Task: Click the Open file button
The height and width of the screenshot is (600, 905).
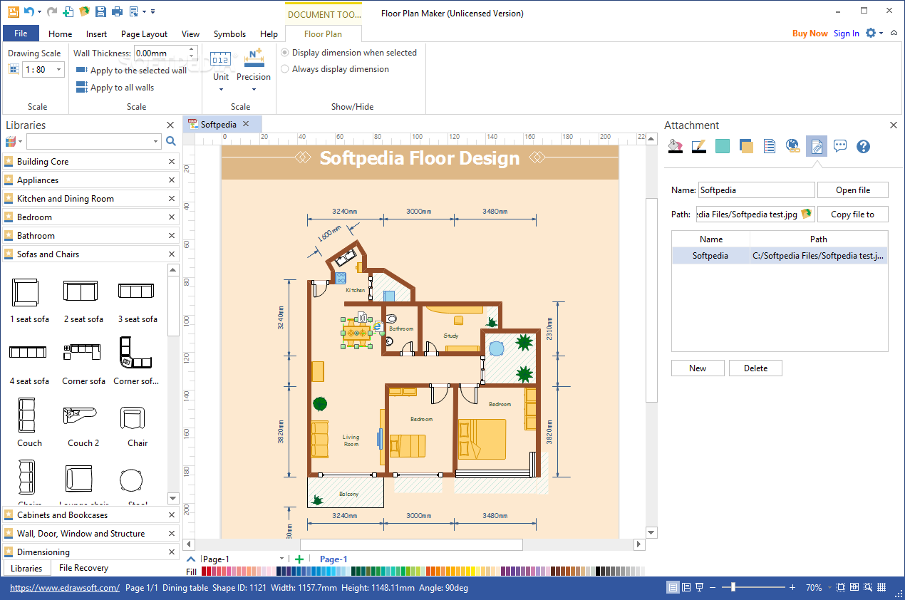Action: click(x=853, y=190)
